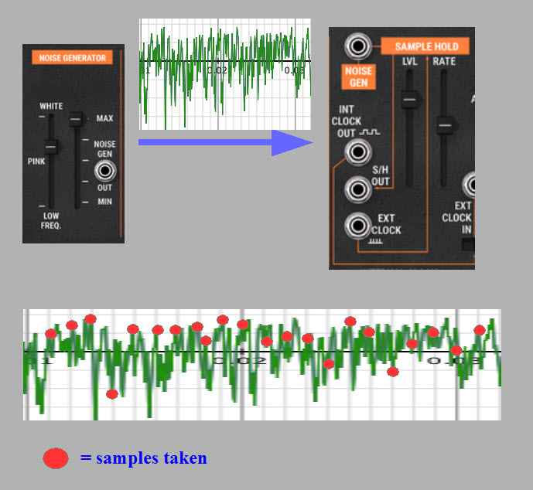Image resolution: width=533 pixels, height=490 pixels.
Task: Click the MIN label
Action: 104,202
